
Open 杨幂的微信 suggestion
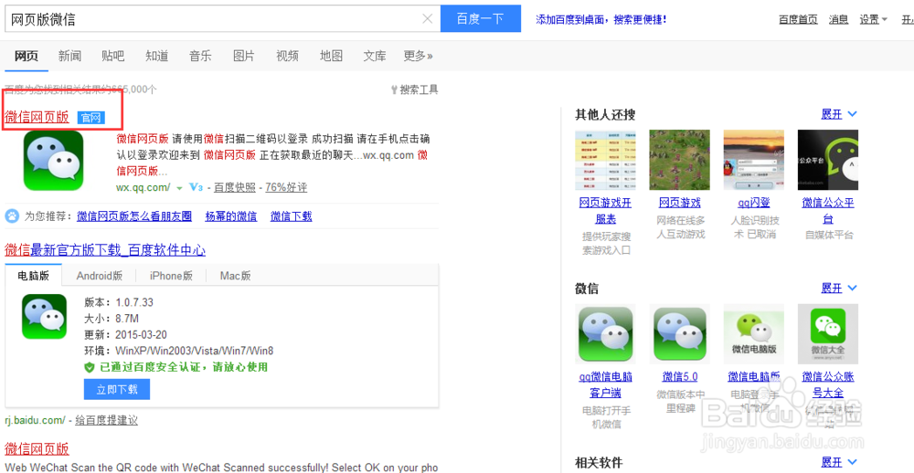click(231, 216)
